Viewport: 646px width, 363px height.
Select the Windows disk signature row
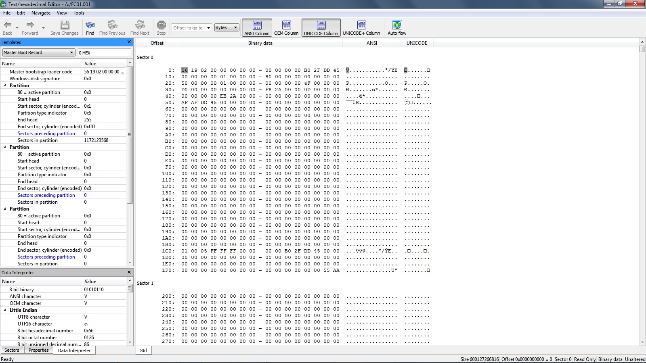64,79
